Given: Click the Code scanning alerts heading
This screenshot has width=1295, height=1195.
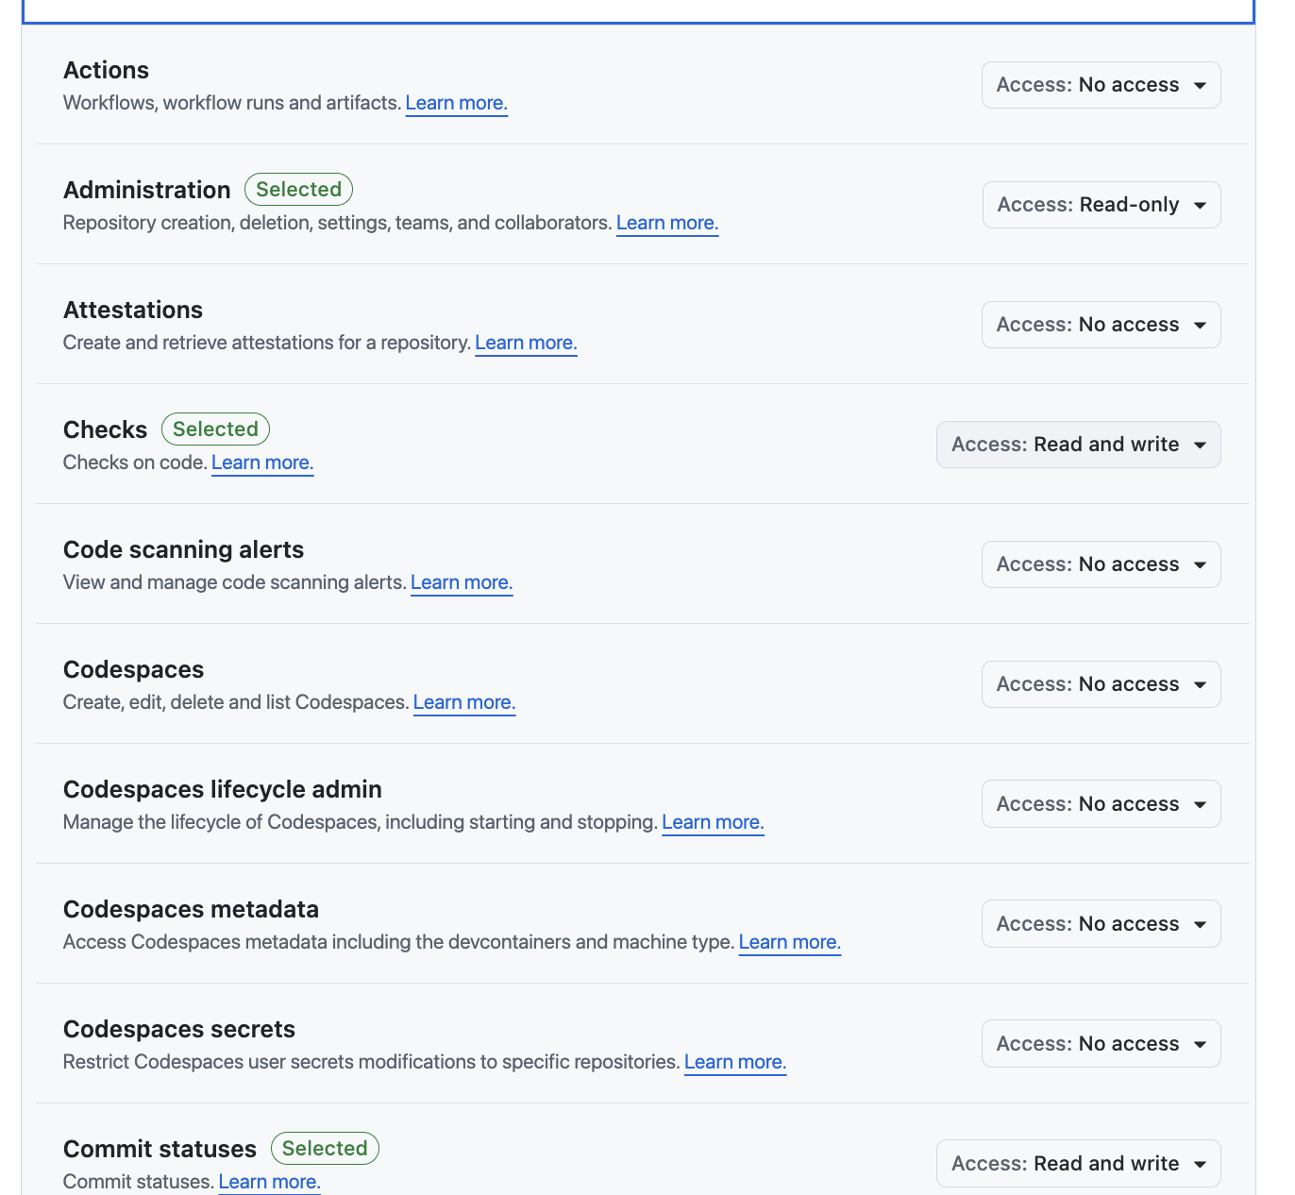Looking at the screenshot, I should coord(183,550).
